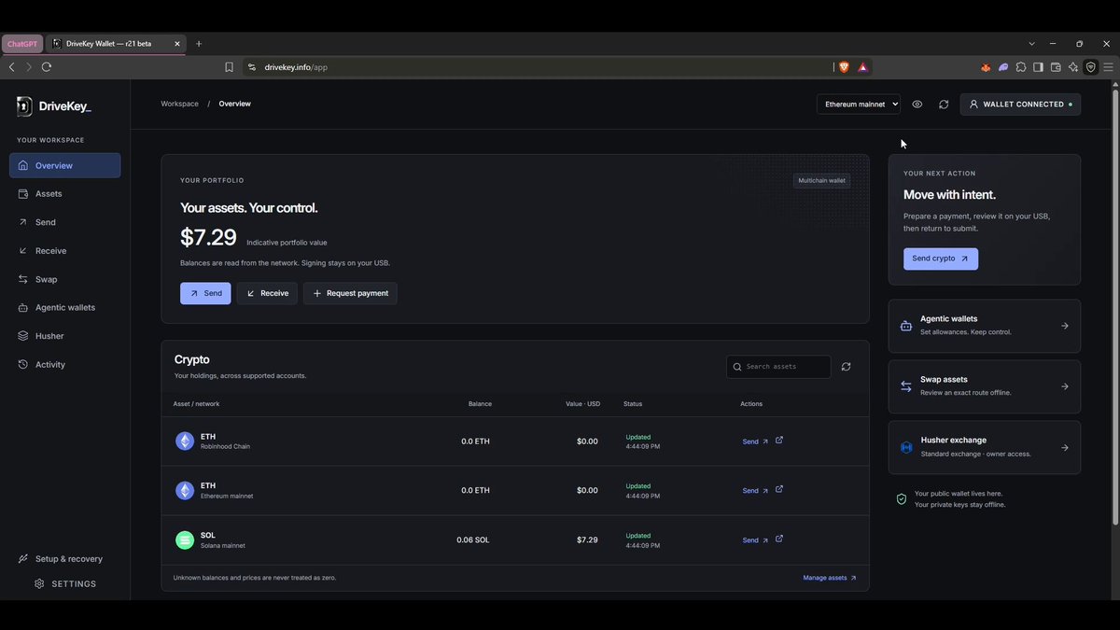Open SETTINGS at the sidebar bottom

click(x=65, y=584)
